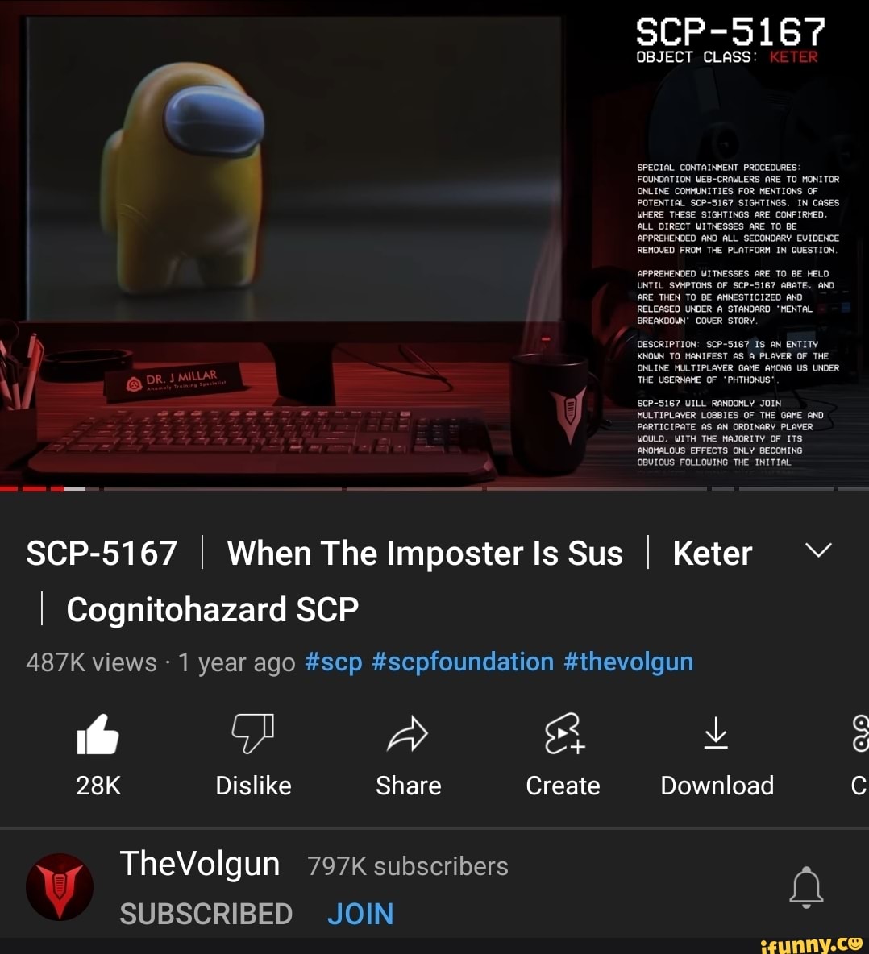Screen dimensions: 869x954
Task: Tap the Download arrow icon
Action: point(717,732)
